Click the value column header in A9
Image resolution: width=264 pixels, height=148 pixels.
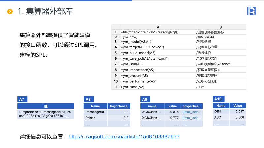point(173,106)
